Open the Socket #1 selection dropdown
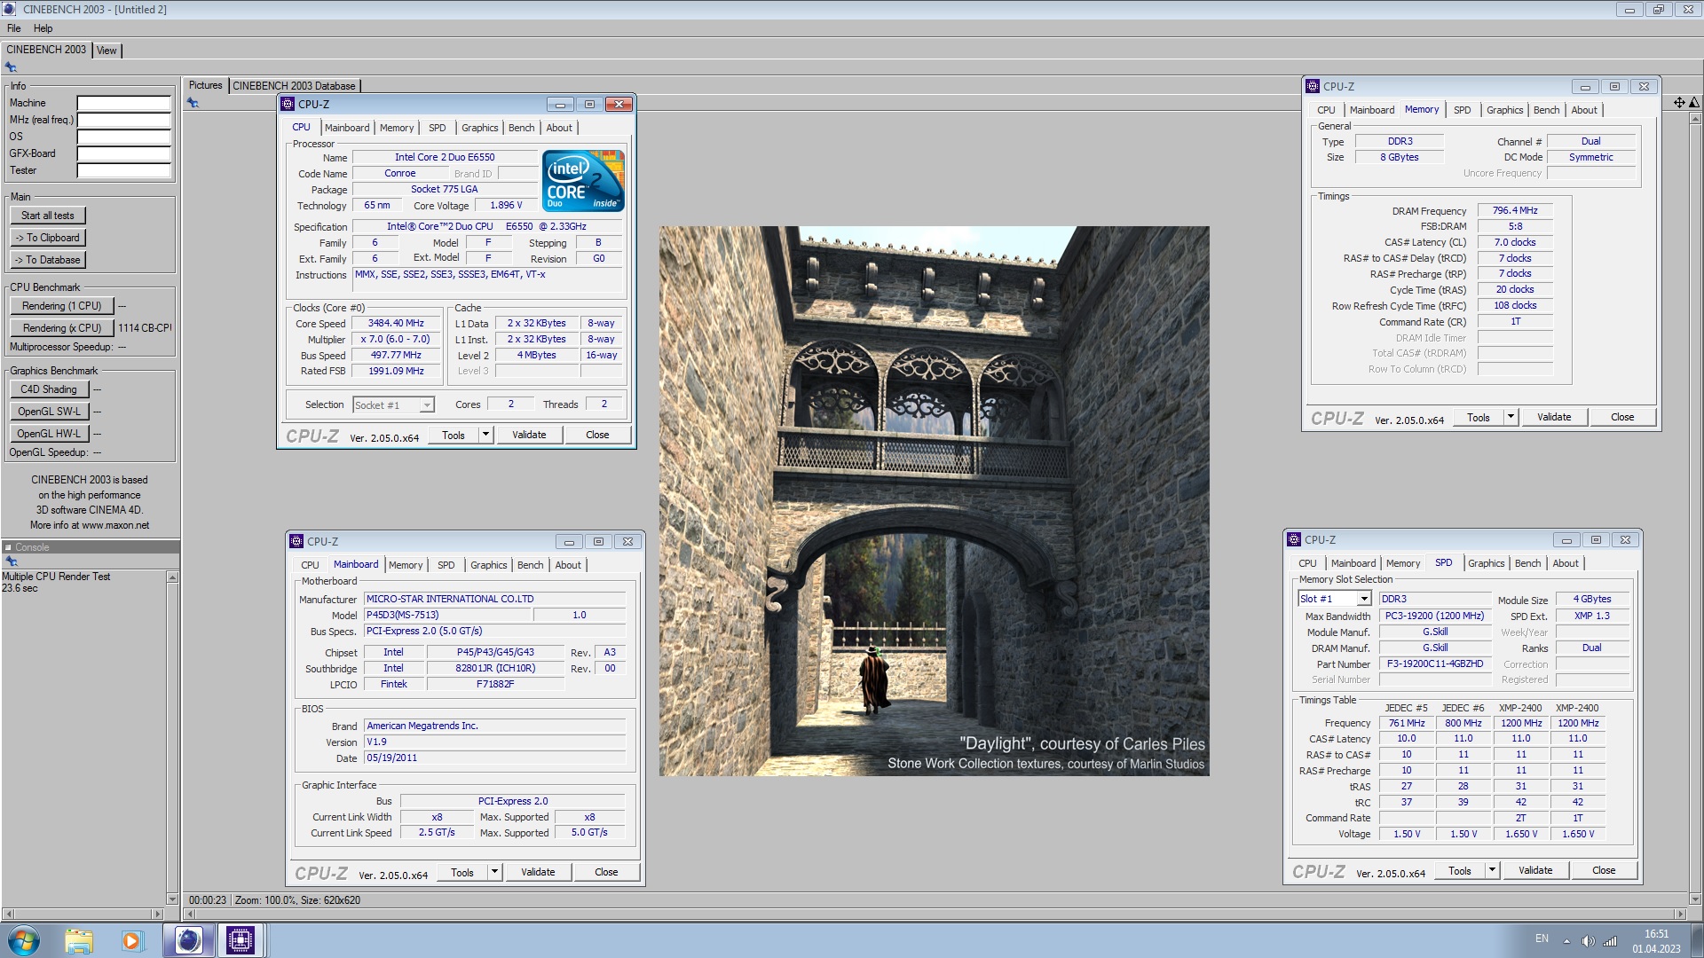The height and width of the screenshot is (958, 1704). tap(427, 405)
